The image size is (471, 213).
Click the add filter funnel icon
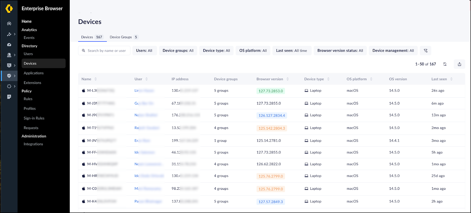coord(425,51)
